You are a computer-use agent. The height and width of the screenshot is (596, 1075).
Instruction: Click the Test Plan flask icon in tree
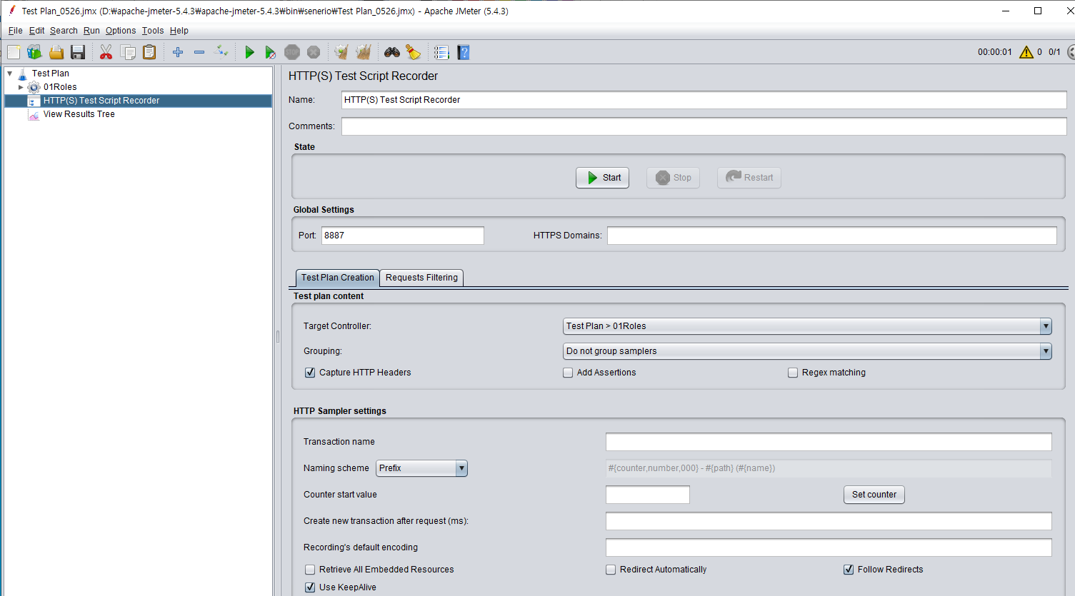point(22,74)
